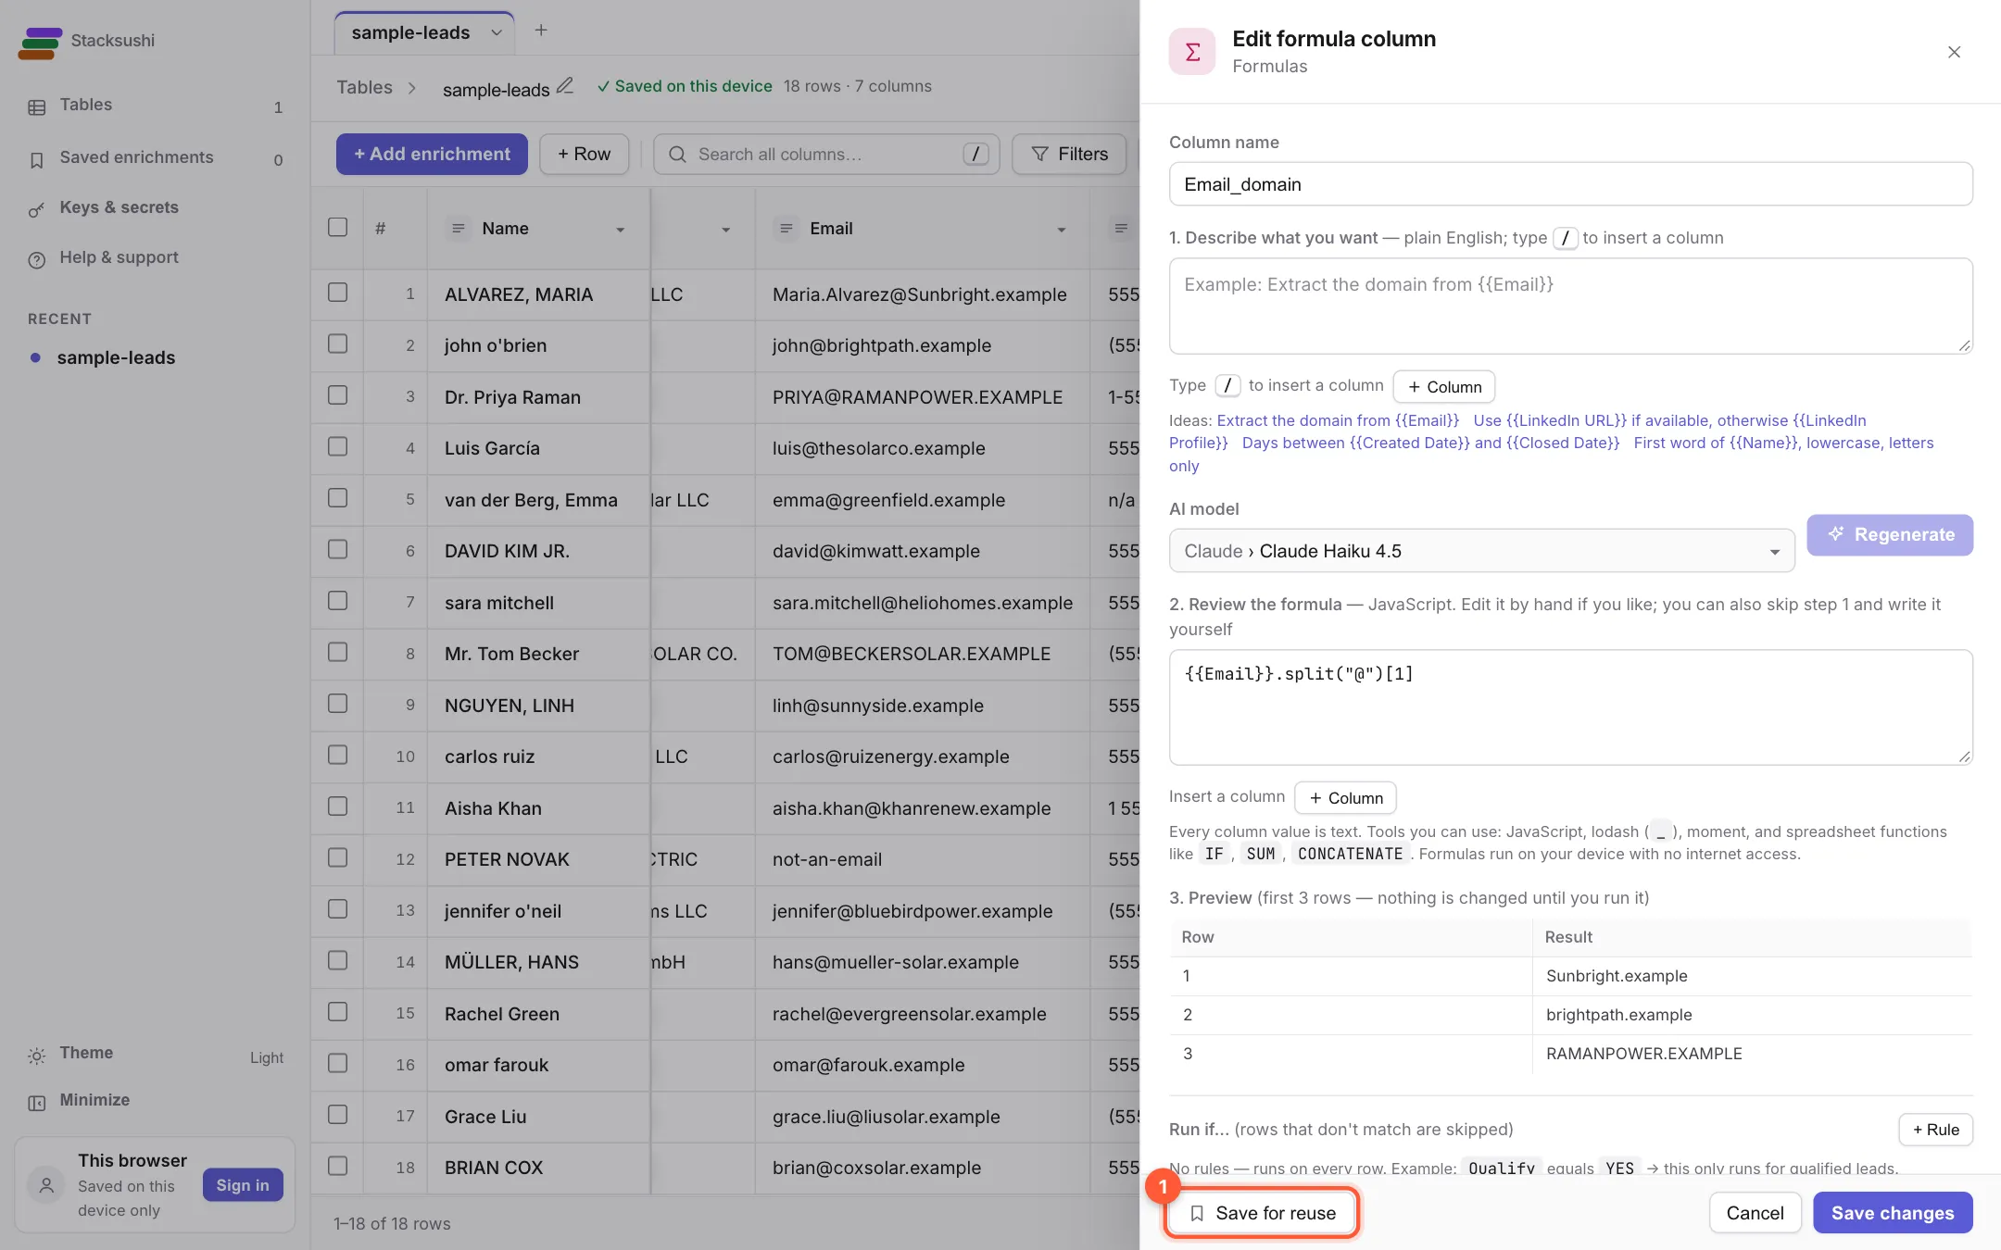Image resolution: width=2001 pixels, height=1250 pixels.
Task: Click the sigma Formulas icon
Action: click(1192, 52)
